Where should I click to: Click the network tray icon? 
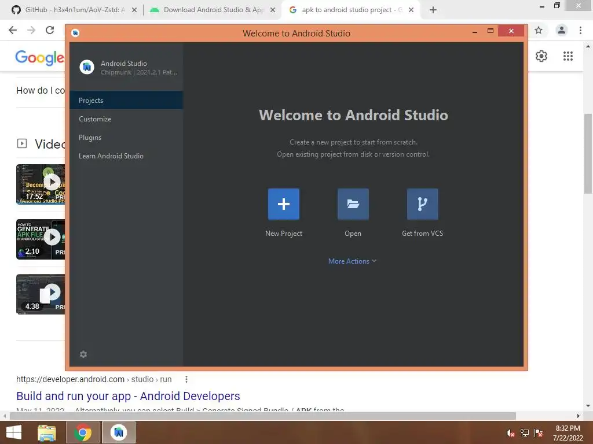[x=525, y=433]
